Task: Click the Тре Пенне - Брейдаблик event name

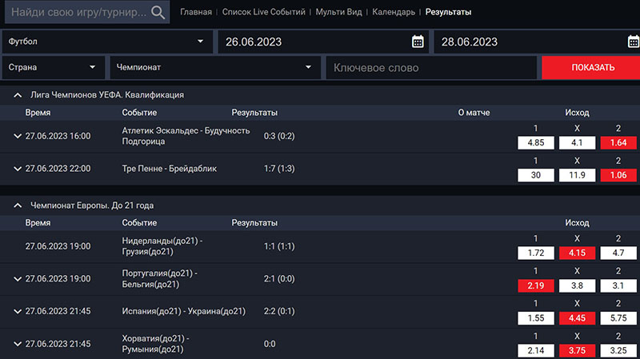Action: [170, 169]
